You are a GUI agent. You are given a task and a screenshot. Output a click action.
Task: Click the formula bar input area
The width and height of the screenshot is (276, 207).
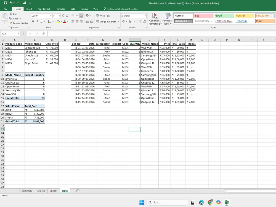(161, 34)
